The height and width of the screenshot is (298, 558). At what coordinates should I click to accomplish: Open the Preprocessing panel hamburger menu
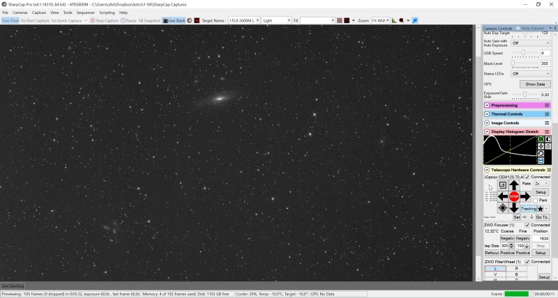click(x=547, y=105)
